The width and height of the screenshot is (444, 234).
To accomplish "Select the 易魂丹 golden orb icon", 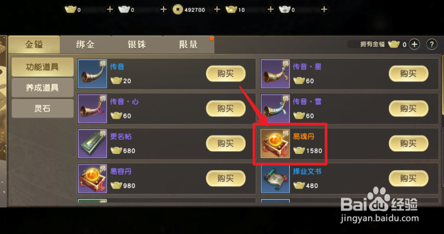I will coord(275,144).
